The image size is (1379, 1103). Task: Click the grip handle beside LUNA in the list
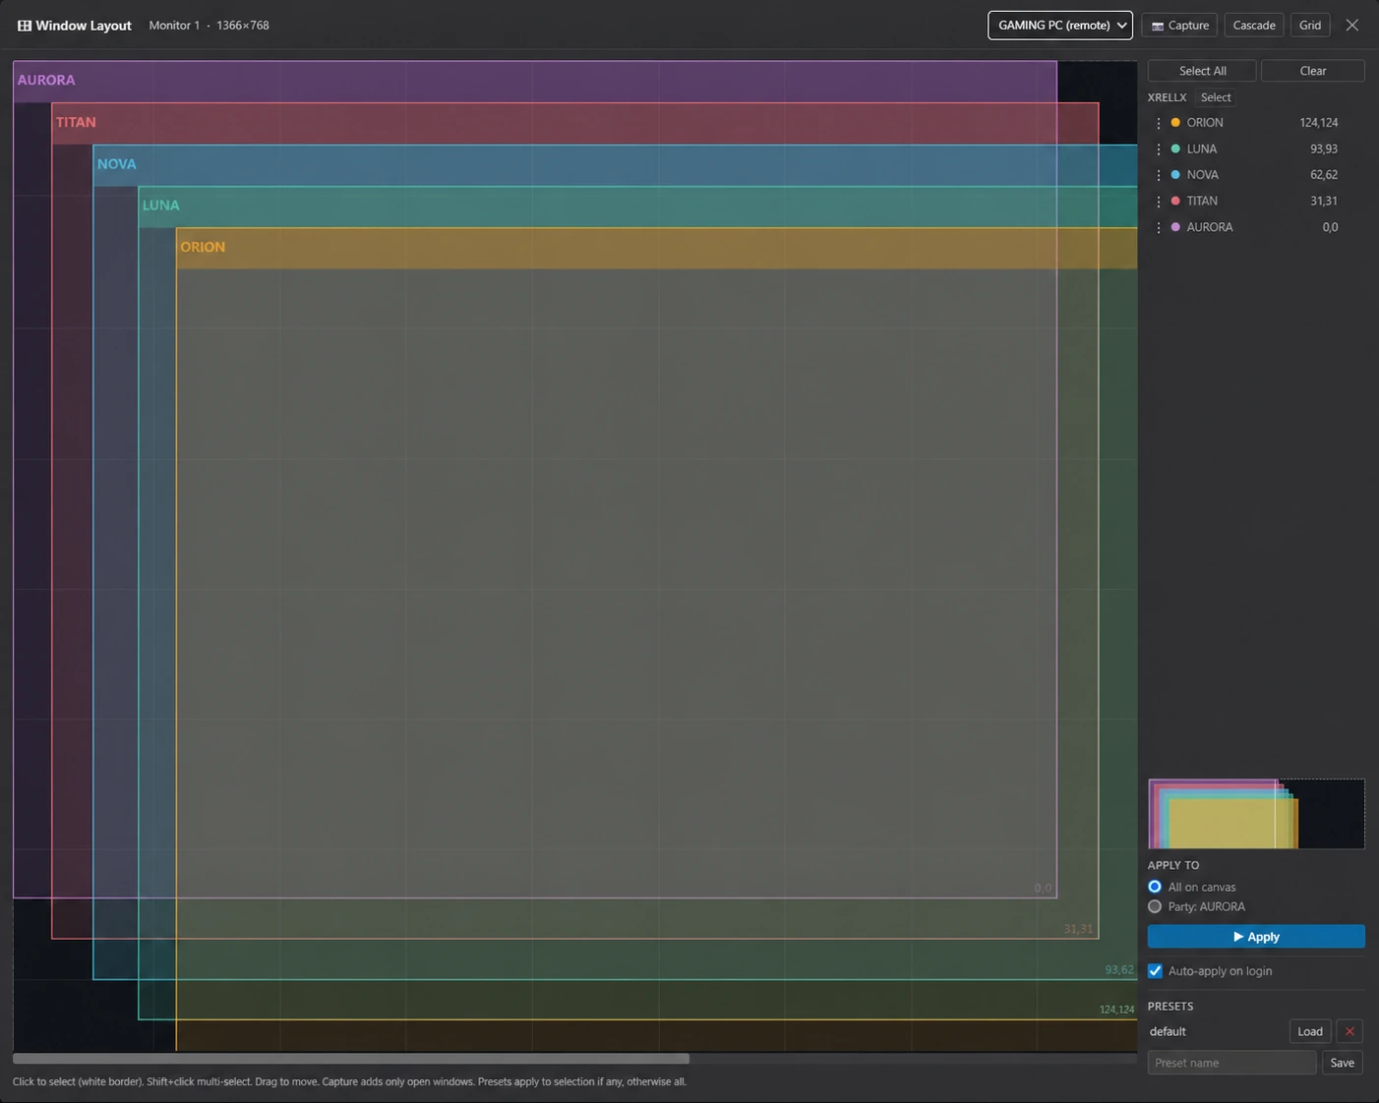coord(1159,149)
